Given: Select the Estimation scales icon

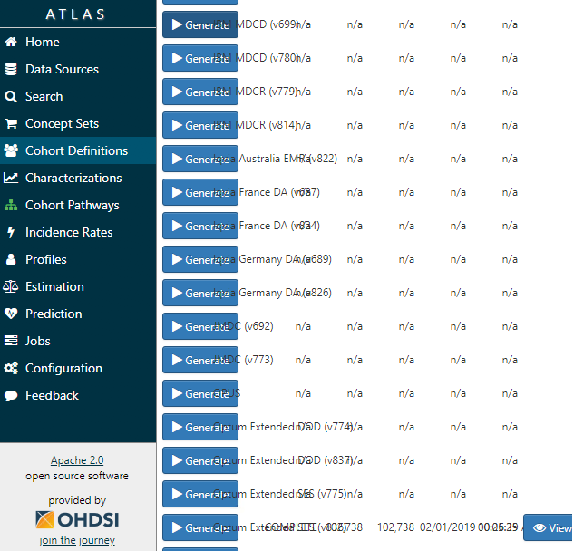Looking at the screenshot, I should pyautogui.click(x=10, y=286).
